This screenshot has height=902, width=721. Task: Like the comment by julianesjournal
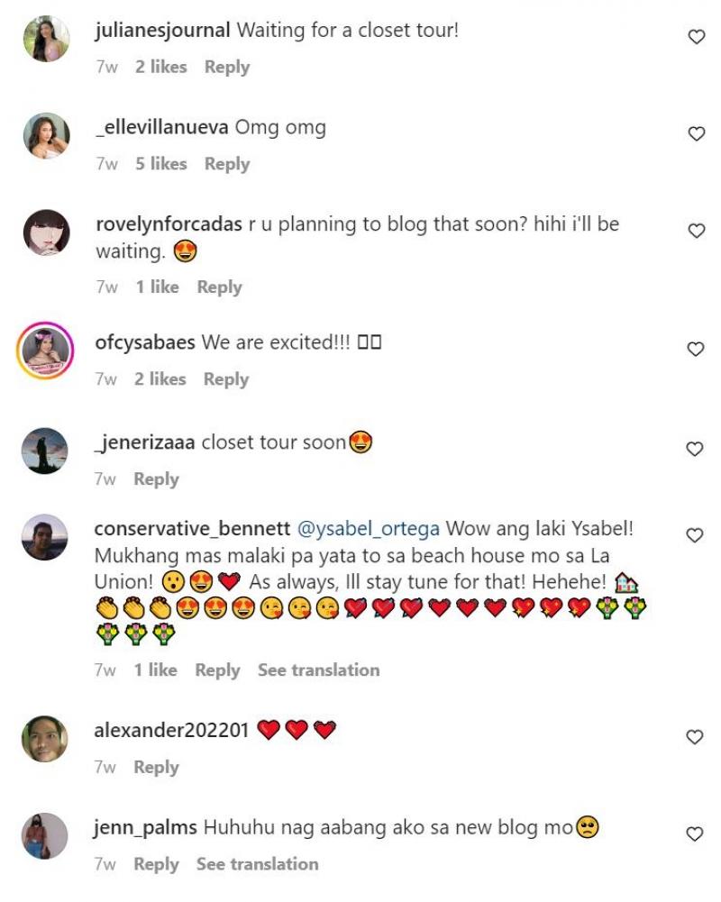(696, 37)
